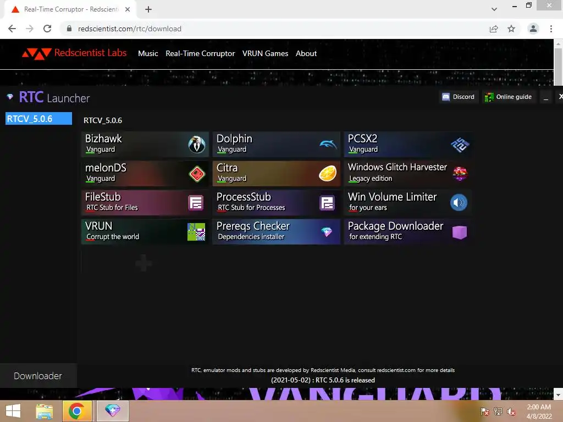Open the Chrome profile avatar
Viewport: 563px width, 422px height.
click(x=533, y=29)
